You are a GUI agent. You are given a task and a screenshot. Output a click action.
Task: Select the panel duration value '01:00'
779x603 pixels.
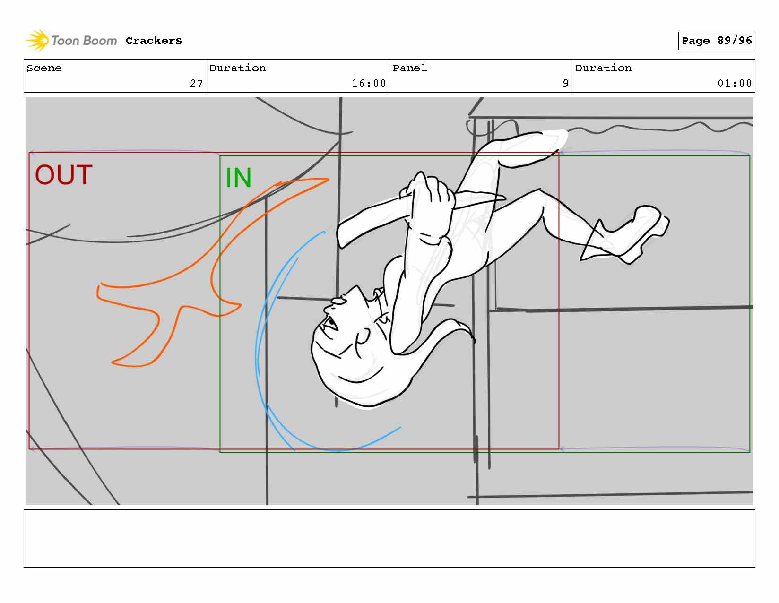(735, 84)
